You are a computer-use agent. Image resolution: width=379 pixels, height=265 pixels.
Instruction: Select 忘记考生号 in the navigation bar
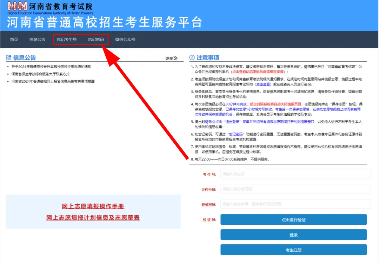[x=67, y=40]
